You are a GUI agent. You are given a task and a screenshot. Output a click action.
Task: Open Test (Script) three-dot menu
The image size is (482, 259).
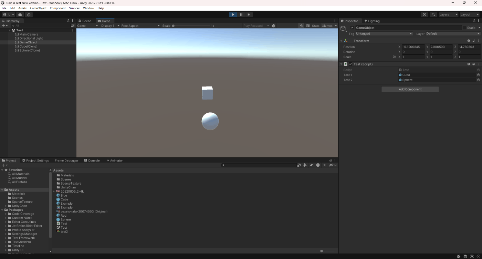(x=479, y=64)
